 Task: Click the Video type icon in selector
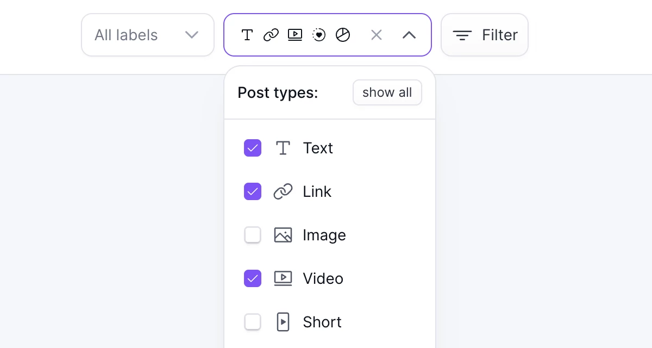(295, 35)
